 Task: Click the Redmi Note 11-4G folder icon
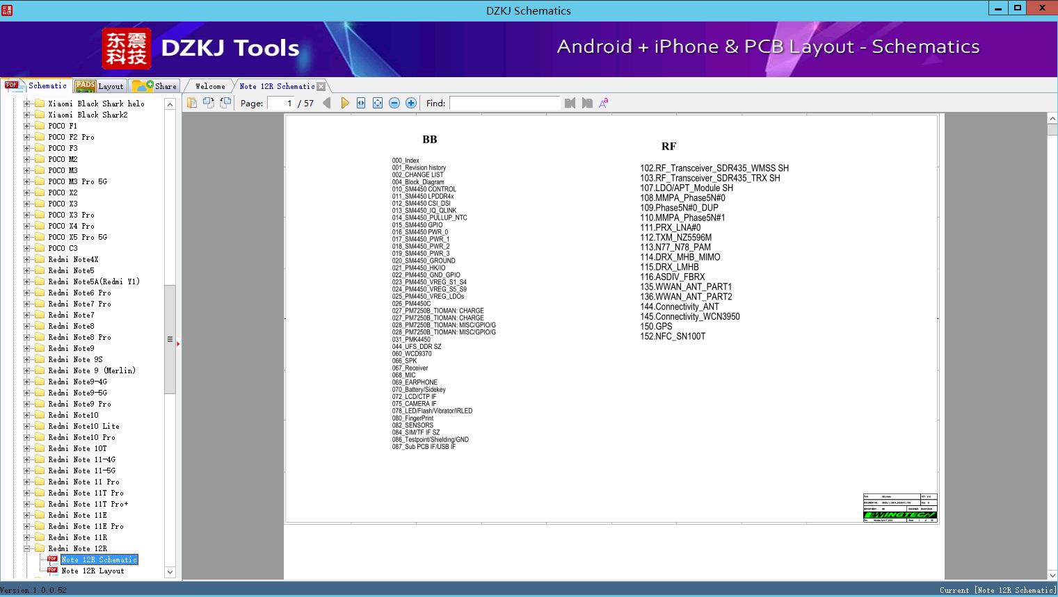(40, 459)
